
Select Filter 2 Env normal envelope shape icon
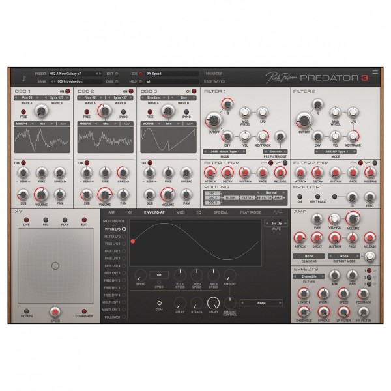tap(353, 163)
